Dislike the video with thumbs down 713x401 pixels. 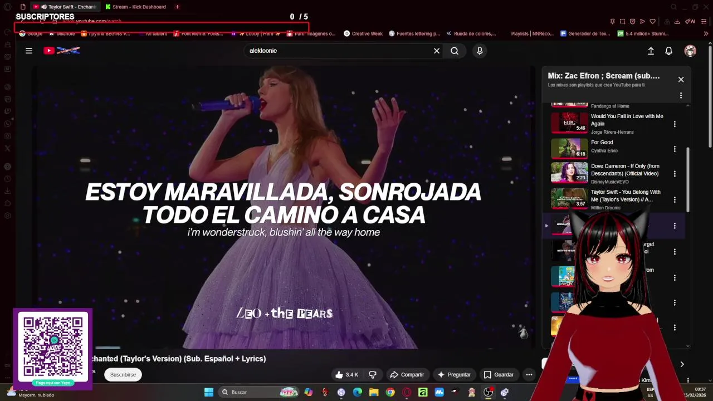click(x=373, y=375)
